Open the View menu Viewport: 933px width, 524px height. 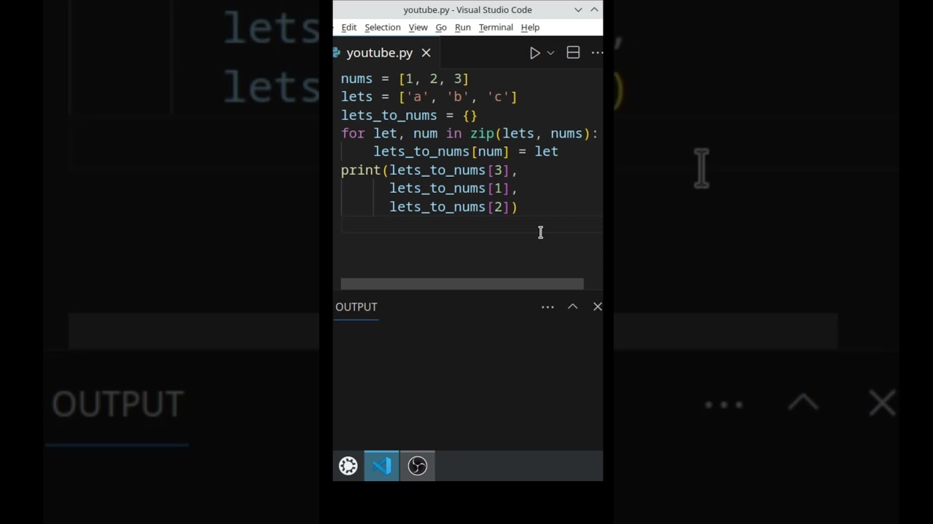click(x=418, y=28)
